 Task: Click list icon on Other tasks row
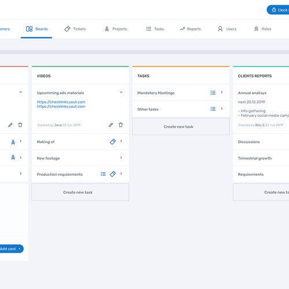pyautogui.click(x=213, y=109)
